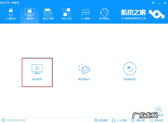Click the 转到离线版 text label
Screen dimensions: 168x123
[130, 79]
